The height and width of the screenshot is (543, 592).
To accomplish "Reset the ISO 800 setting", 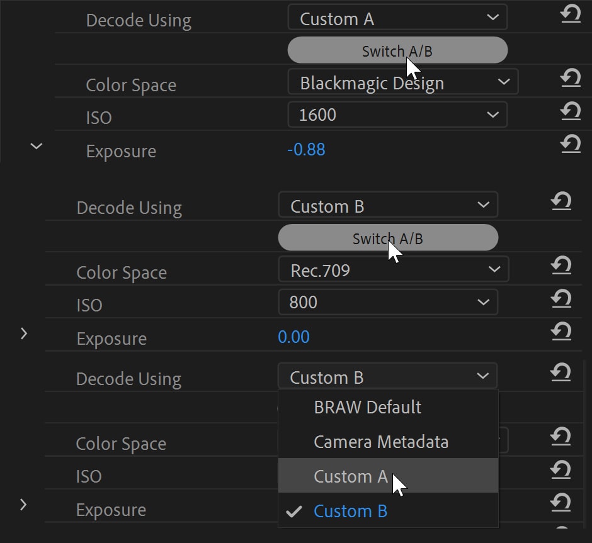I will [561, 299].
